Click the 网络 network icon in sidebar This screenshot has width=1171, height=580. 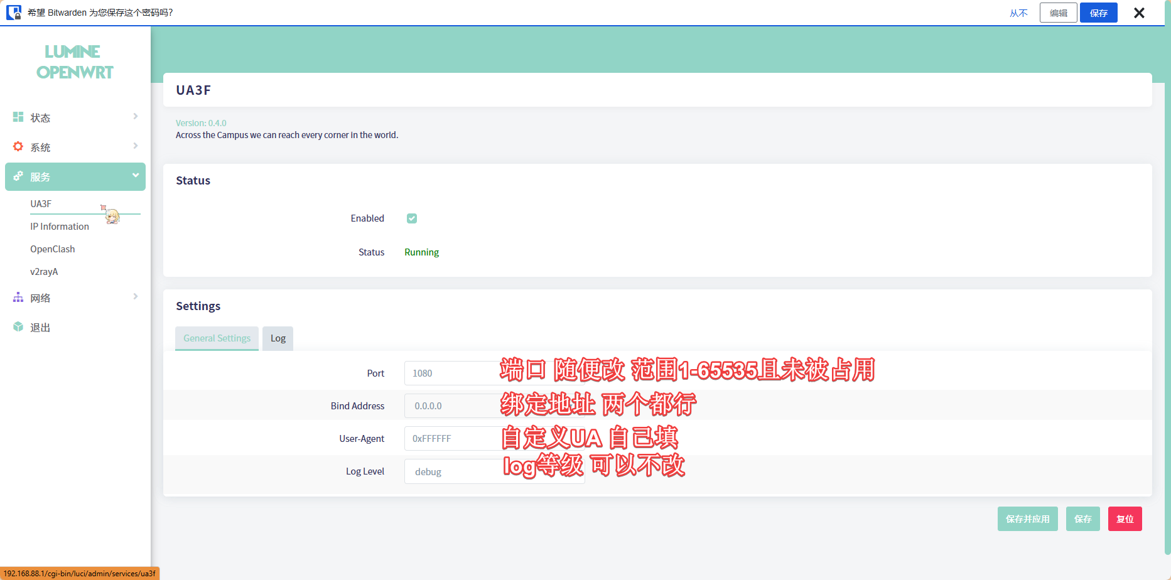tap(18, 298)
